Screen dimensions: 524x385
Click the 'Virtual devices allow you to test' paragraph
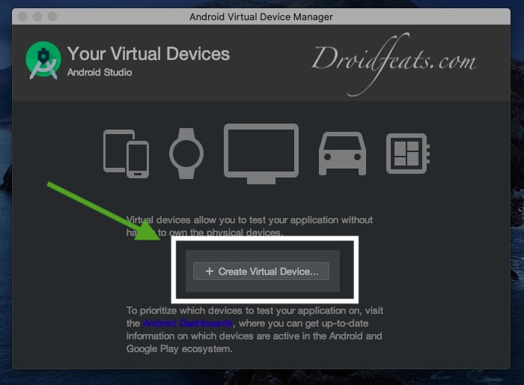(x=249, y=226)
